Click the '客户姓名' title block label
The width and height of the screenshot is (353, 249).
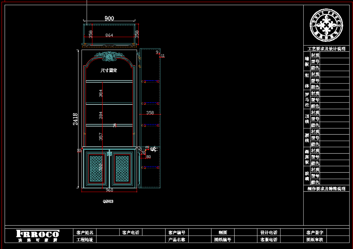85,232
